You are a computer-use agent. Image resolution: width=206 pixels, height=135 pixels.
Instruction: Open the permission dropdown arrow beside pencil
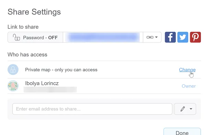coord(191,109)
